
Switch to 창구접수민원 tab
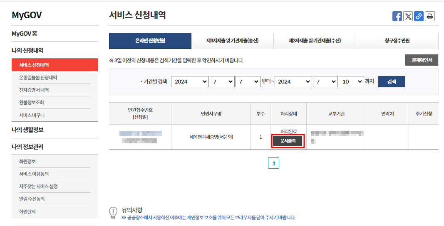coord(397,41)
